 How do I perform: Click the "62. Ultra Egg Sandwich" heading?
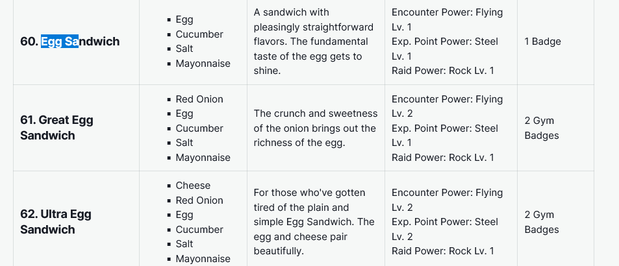(x=56, y=221)
